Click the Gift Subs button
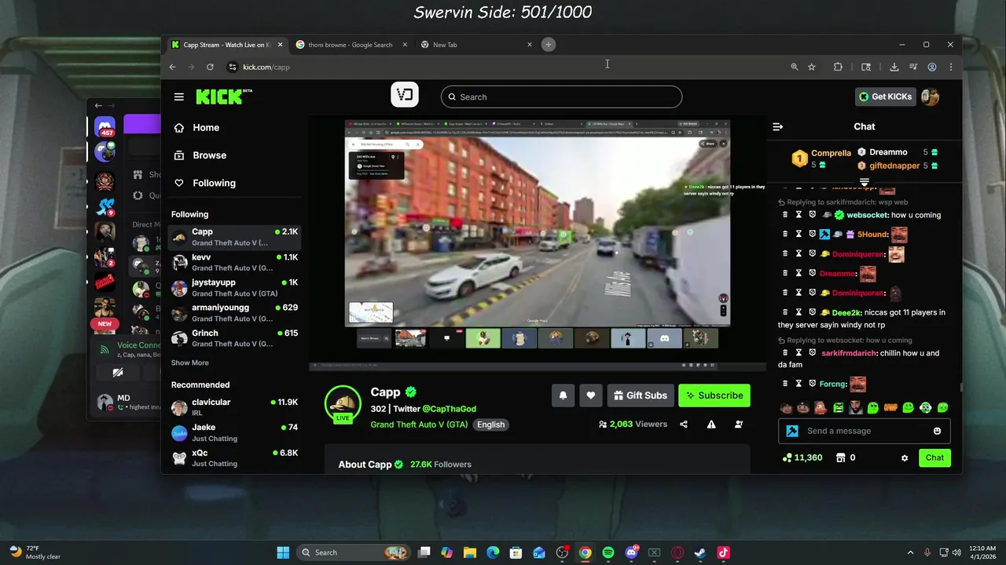This screenshot has width=1006, height=565. (641, 395)
